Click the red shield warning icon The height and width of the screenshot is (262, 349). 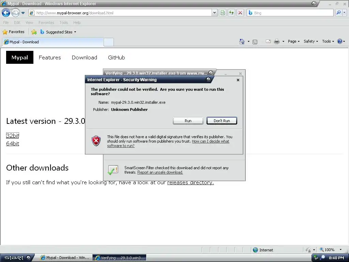pos(96,141)
